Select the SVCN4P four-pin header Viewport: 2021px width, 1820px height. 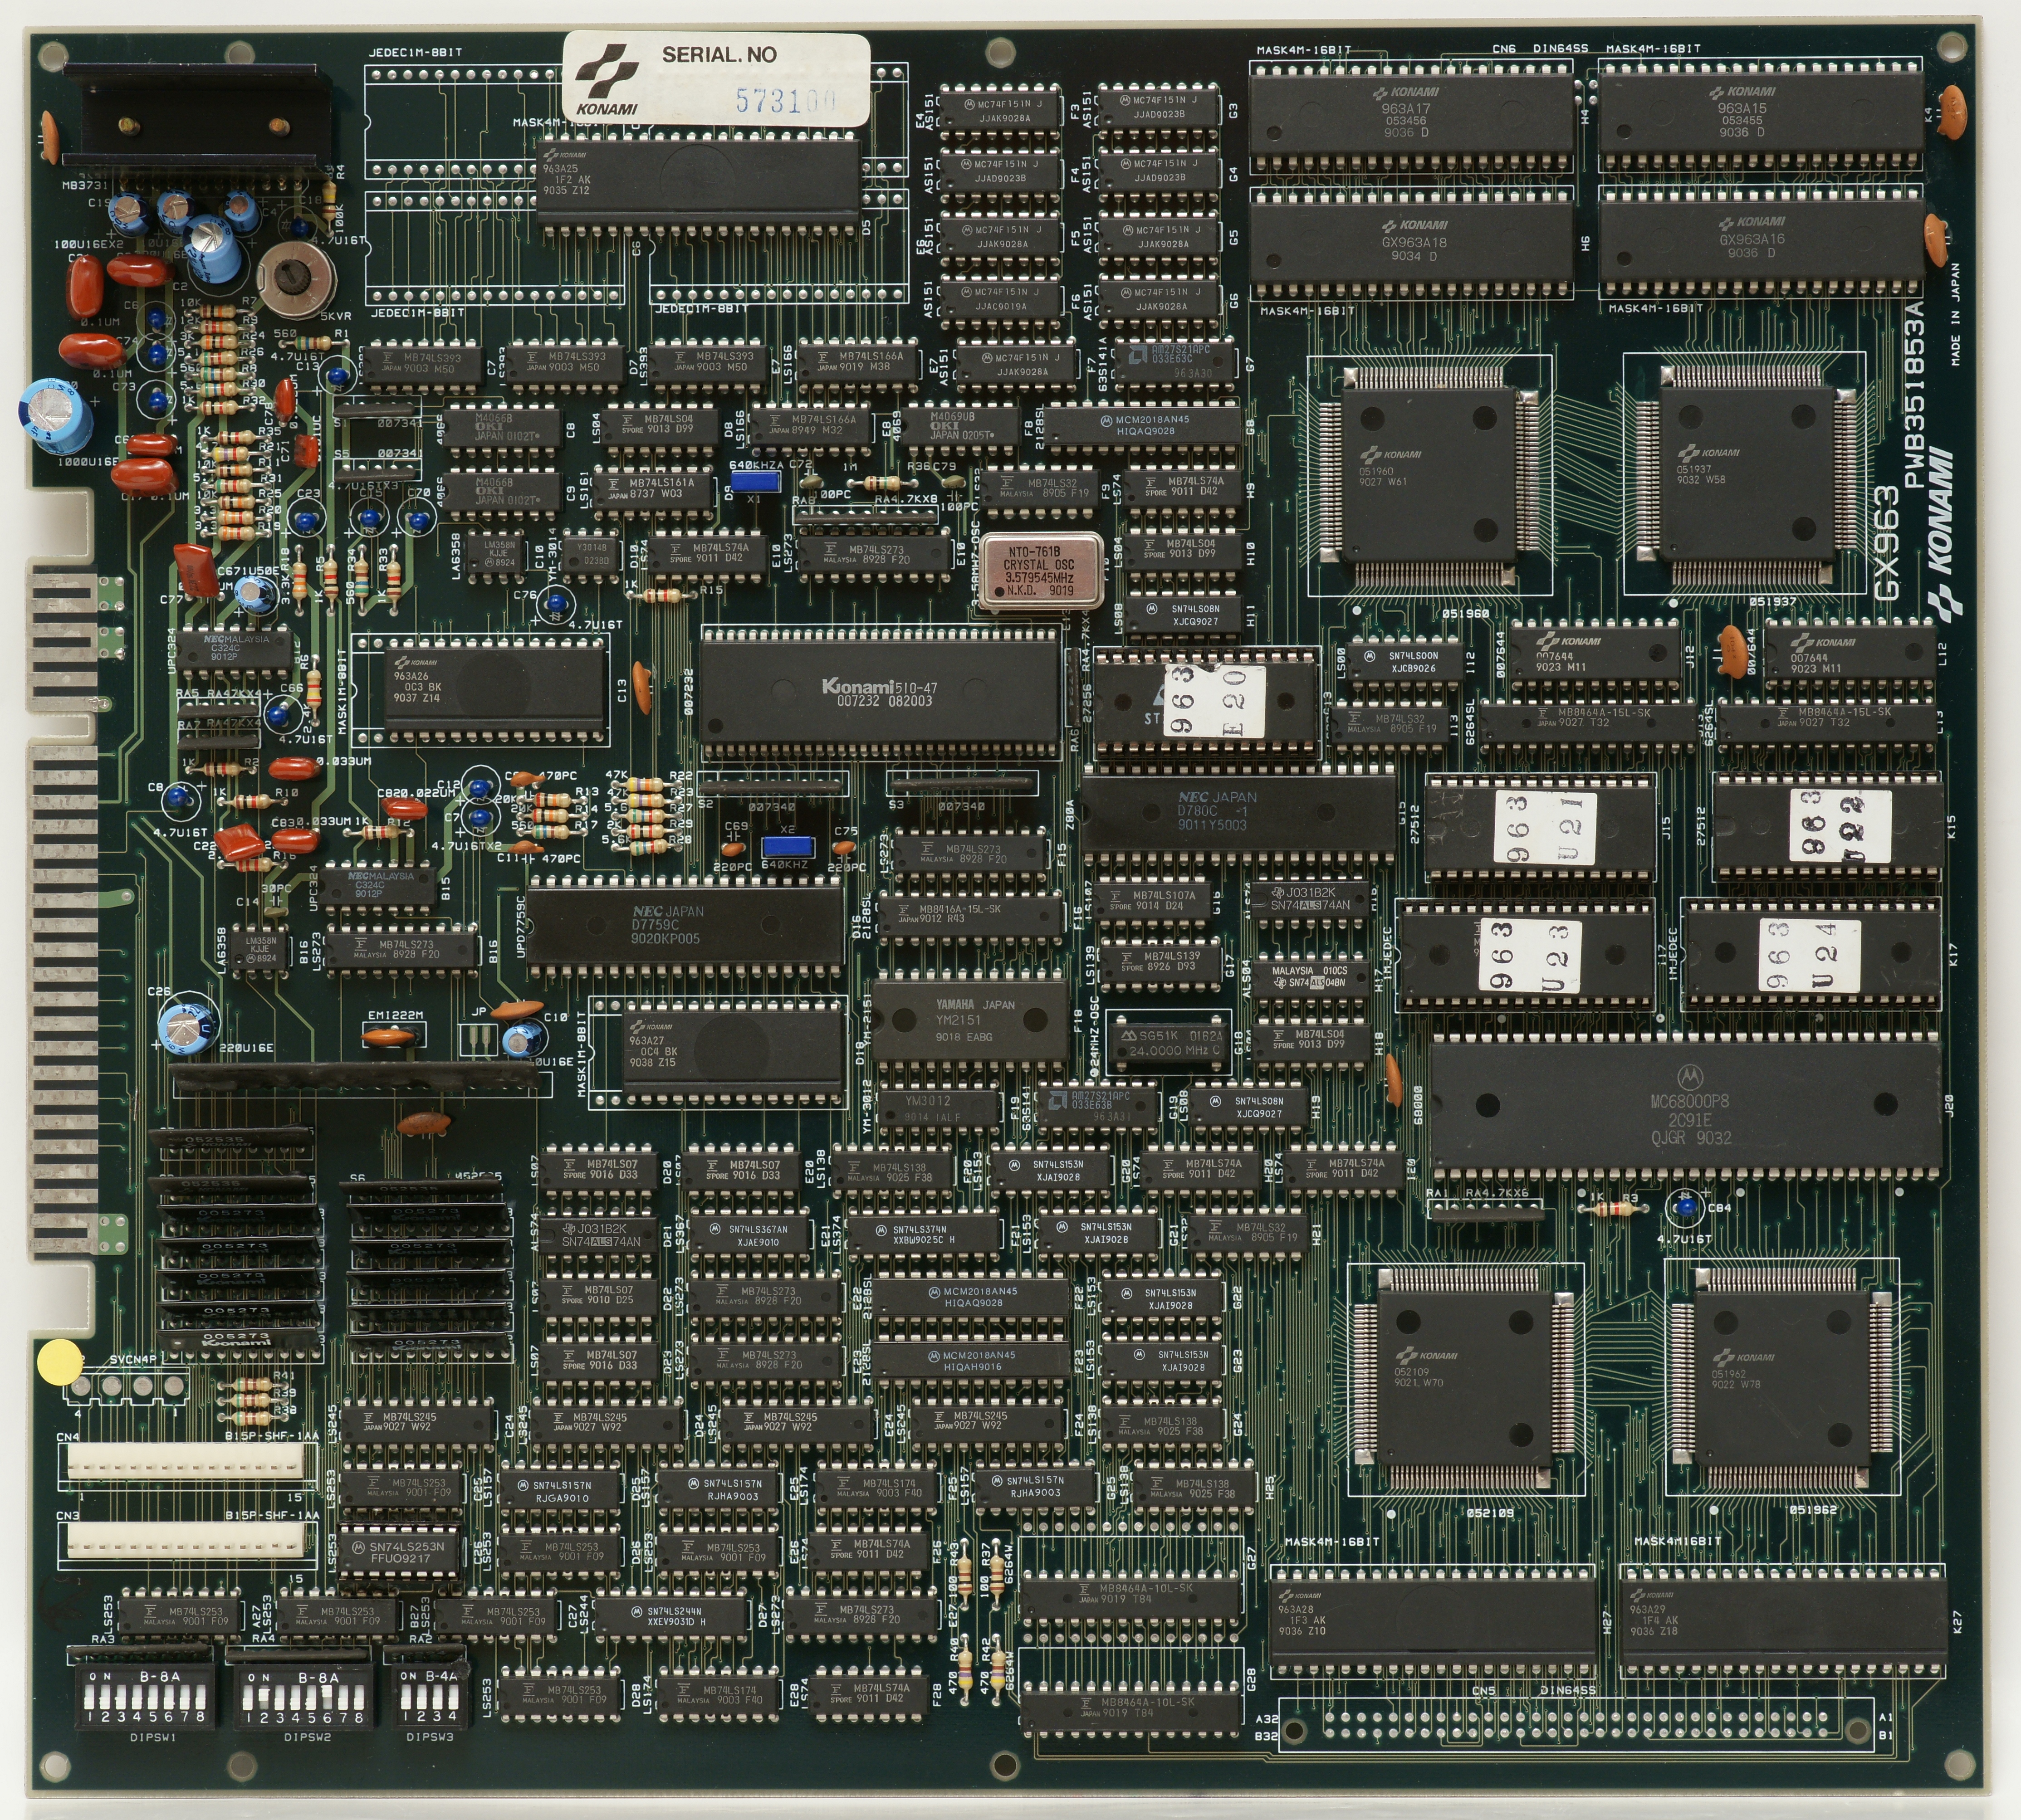tap(126, 1386)
